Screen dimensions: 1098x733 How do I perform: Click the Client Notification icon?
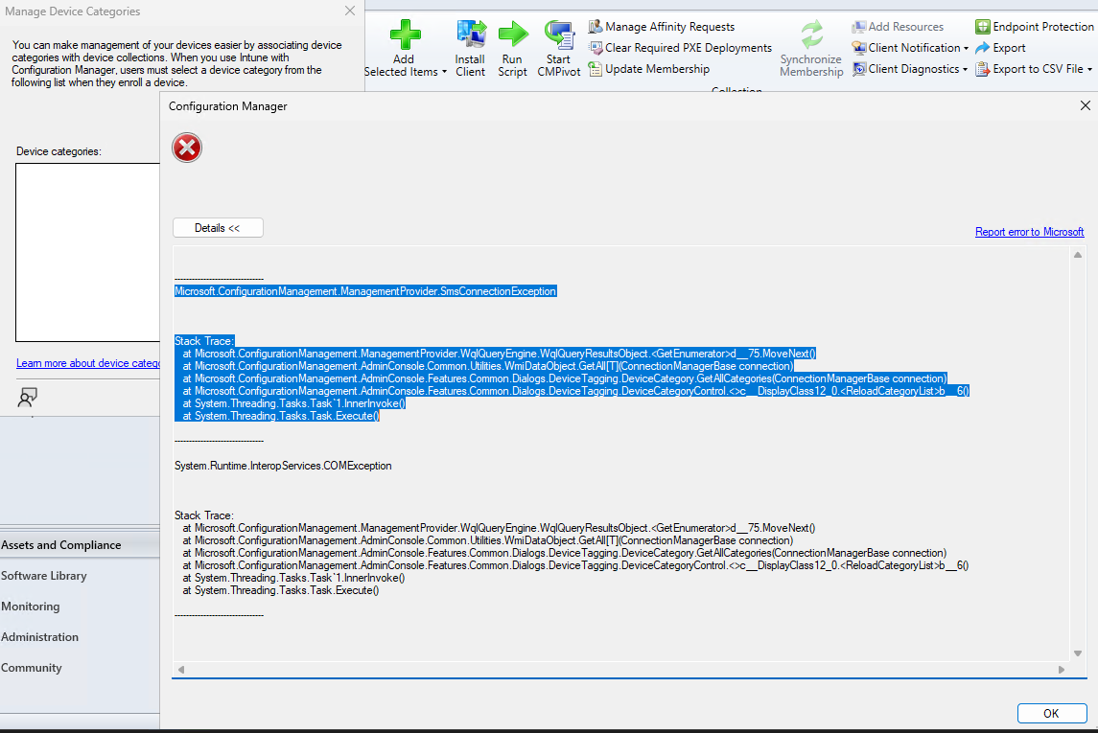858,48
